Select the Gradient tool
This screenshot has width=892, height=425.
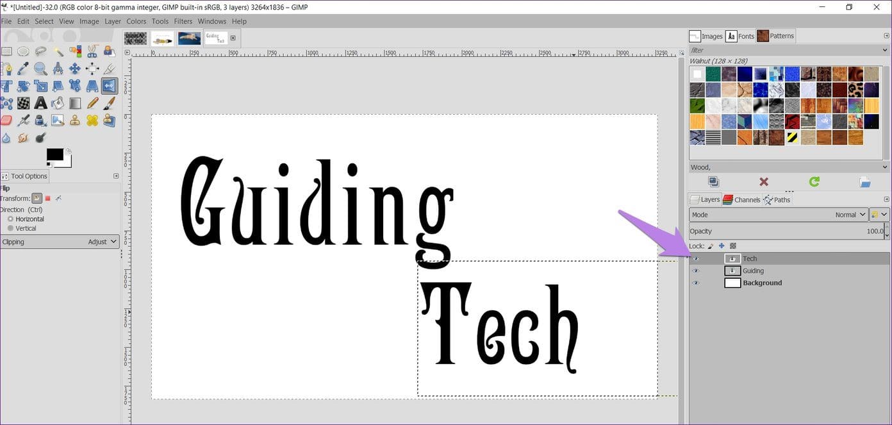[x=75, y=103]
